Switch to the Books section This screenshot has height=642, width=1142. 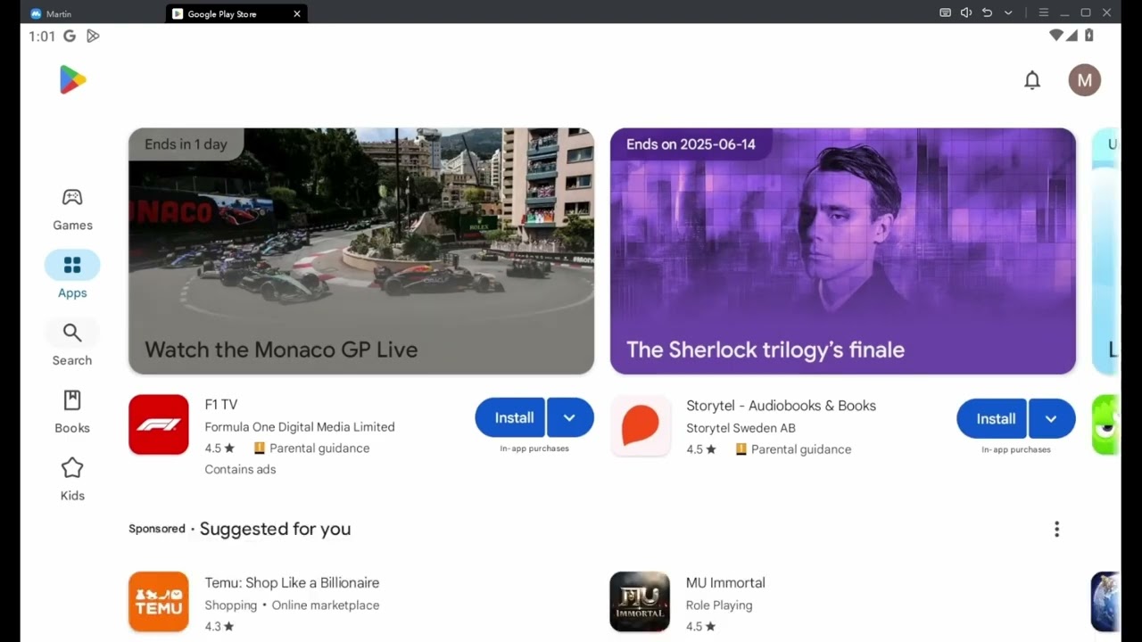(x=72, y=412)
